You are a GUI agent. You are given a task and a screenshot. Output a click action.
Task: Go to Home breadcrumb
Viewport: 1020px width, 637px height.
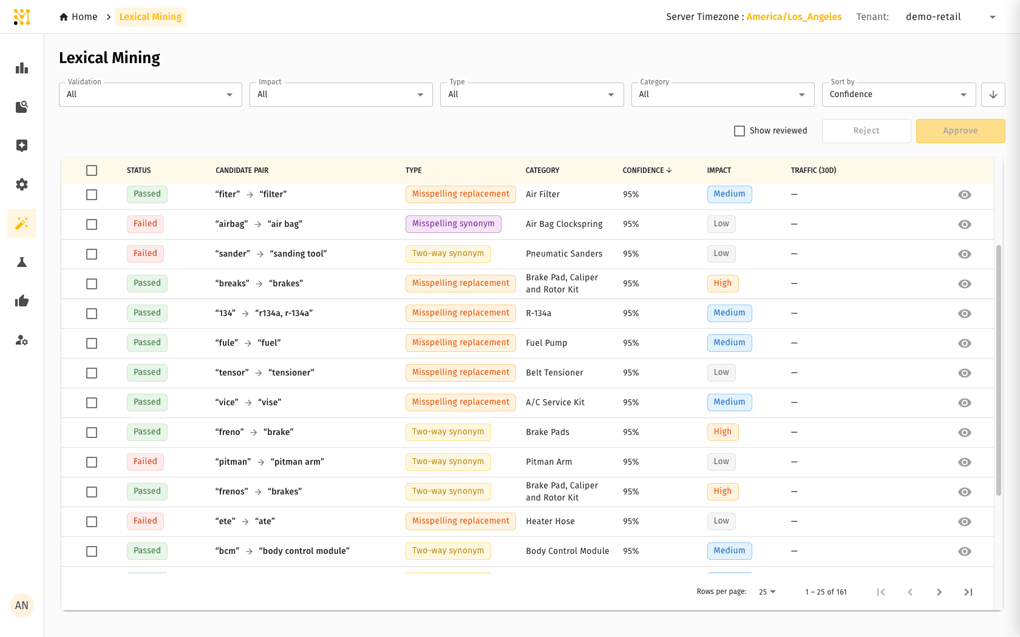coord(78,17)
